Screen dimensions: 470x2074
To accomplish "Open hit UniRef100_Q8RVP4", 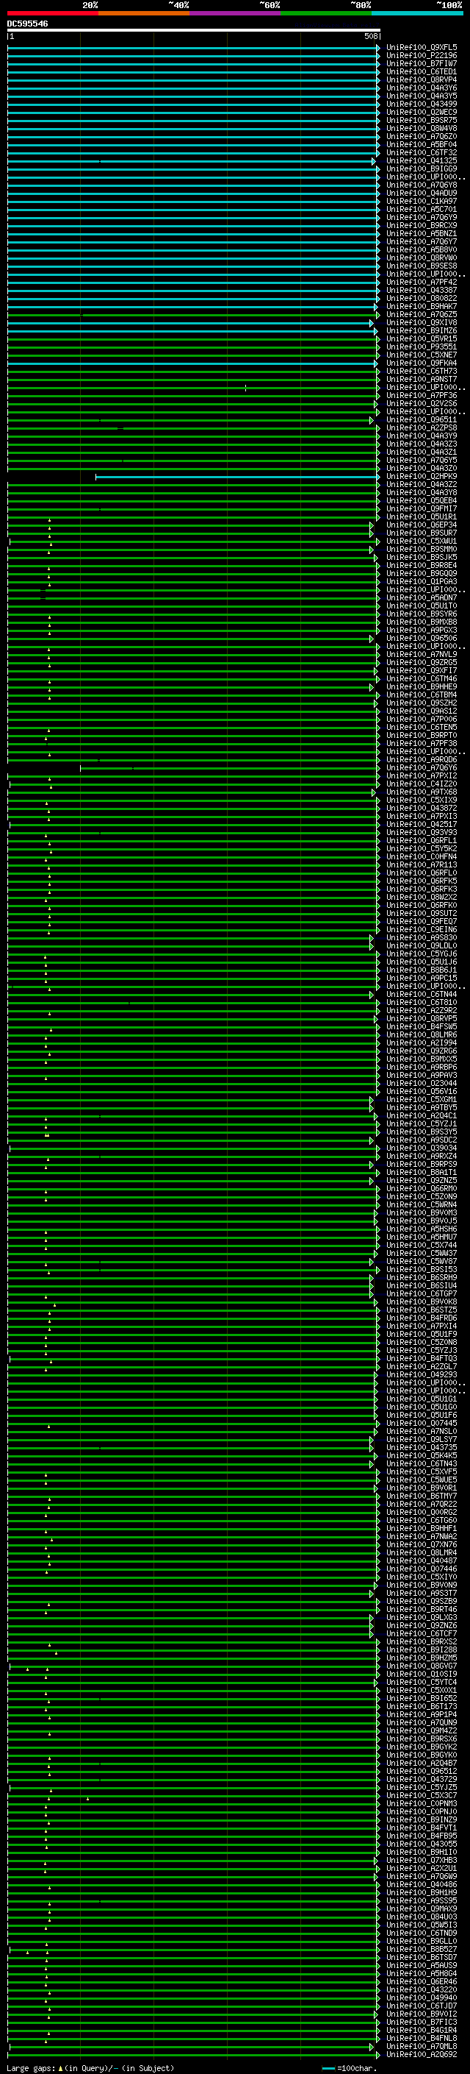I will point(422,79).
